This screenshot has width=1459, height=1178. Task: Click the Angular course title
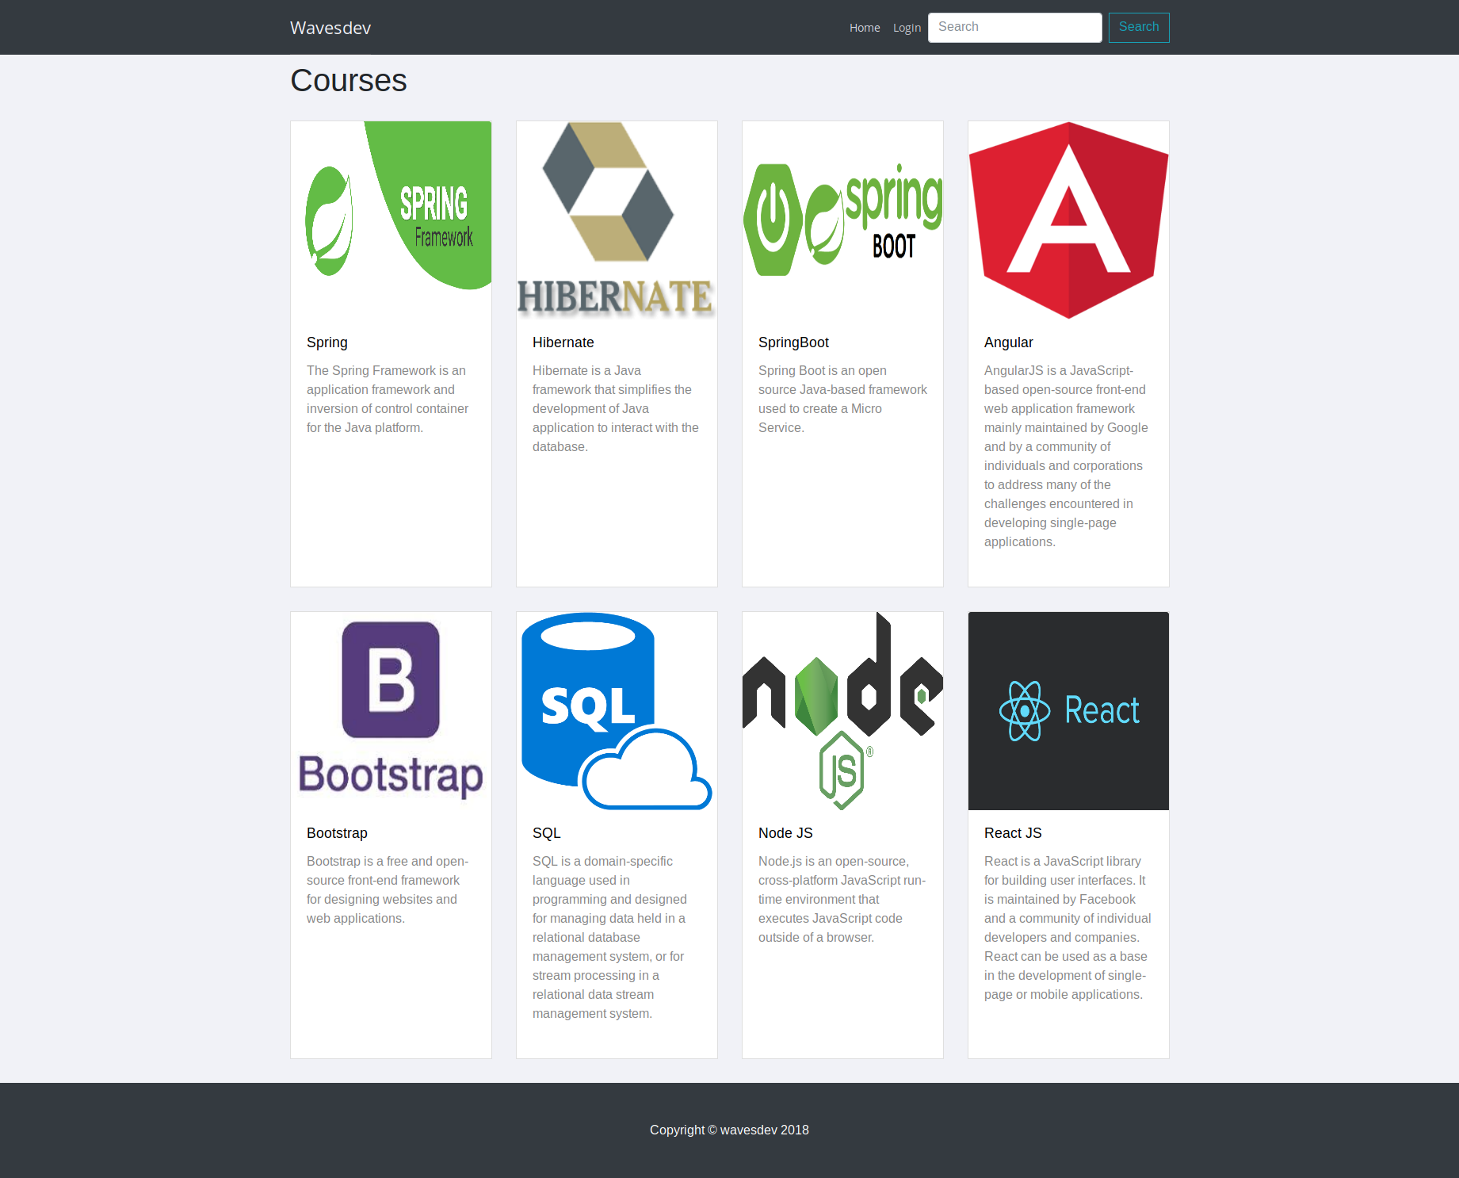(x=1009, y=342)
